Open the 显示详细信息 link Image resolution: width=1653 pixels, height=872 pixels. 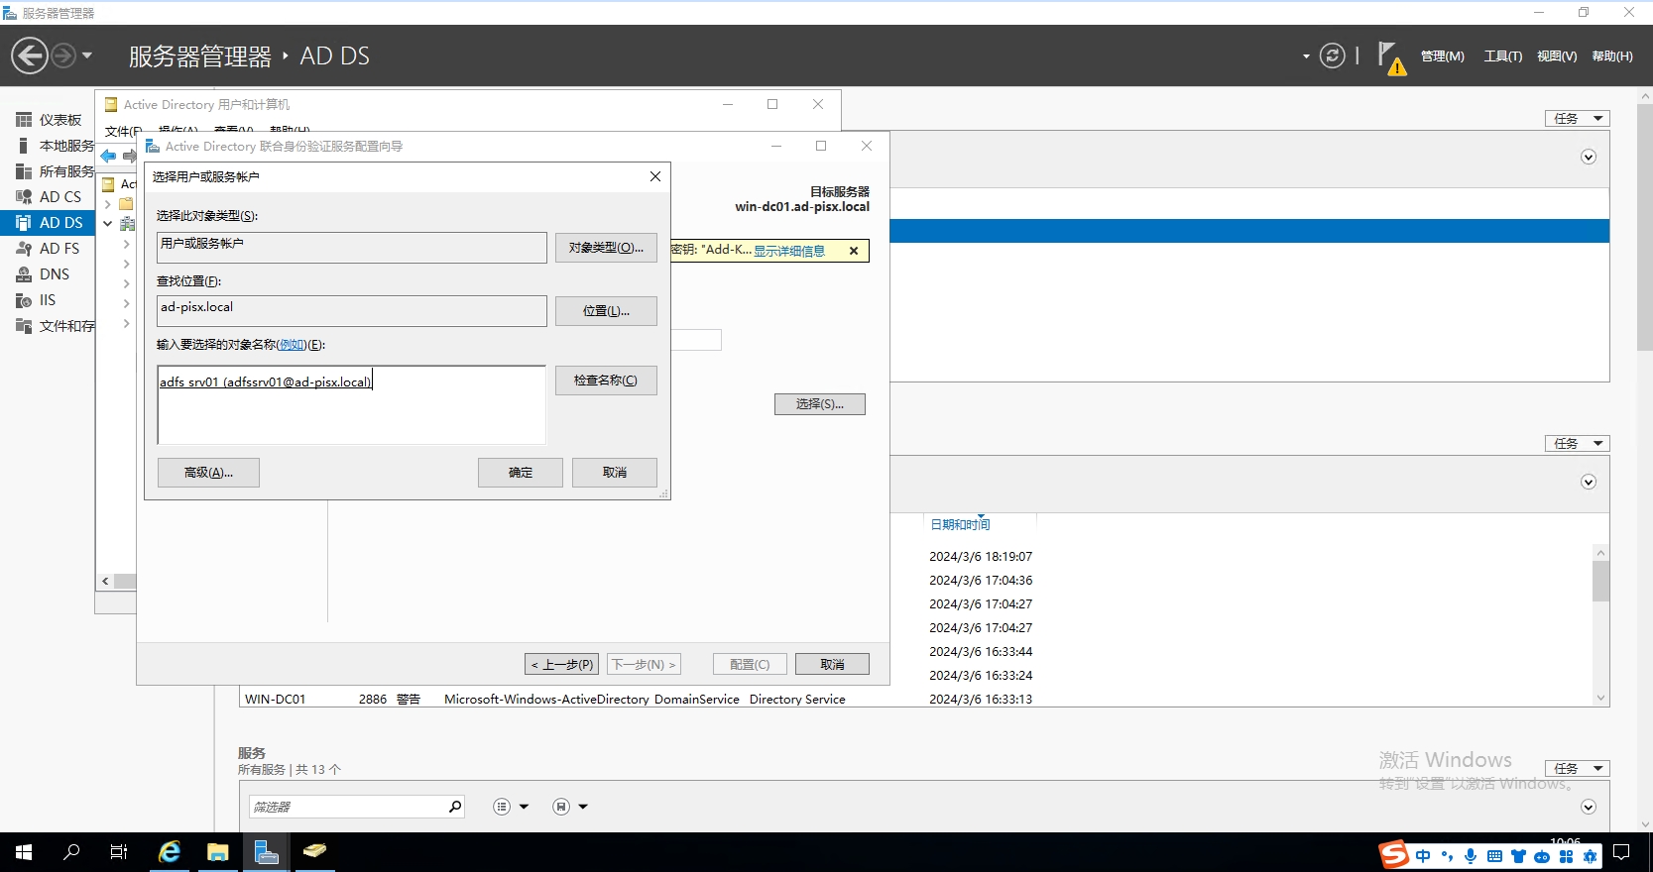pyautogui.click(x=788, y=252)
